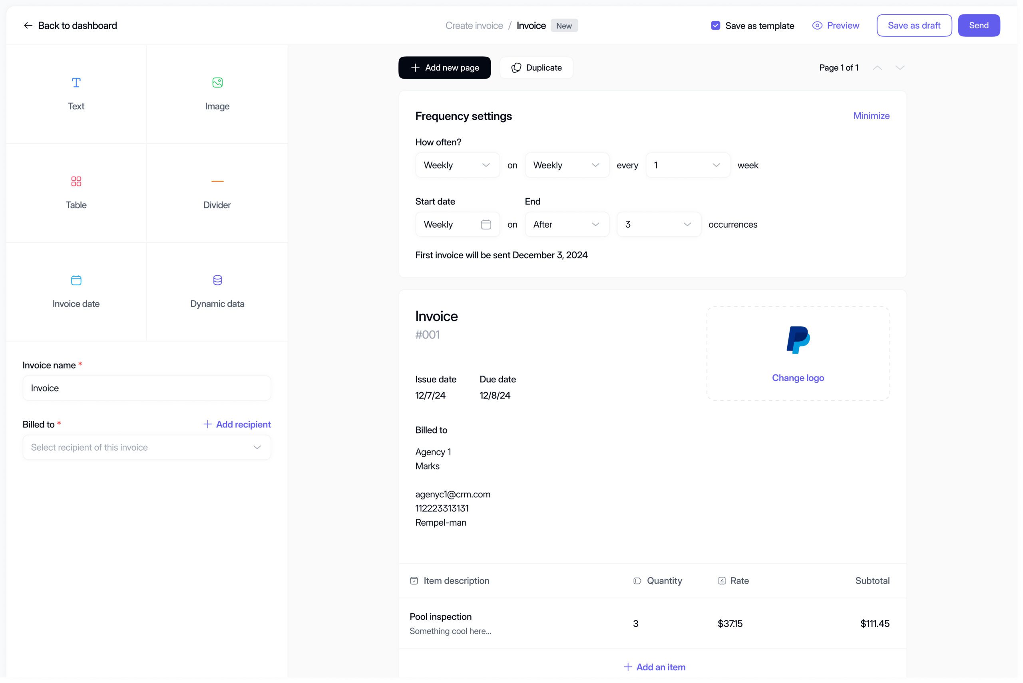Viewport: 1023px width, 683px height.
Task: Click Create invoice breadcrumb
Action: 474,26
